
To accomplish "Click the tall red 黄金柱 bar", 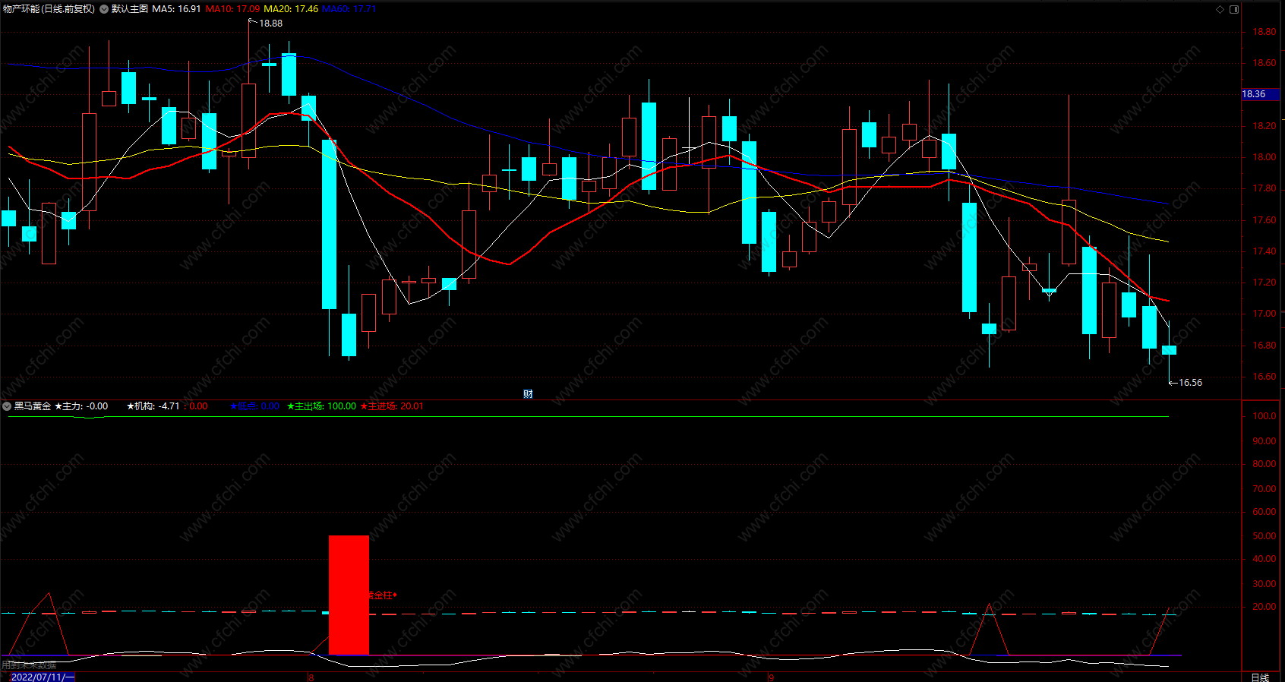I will click(349, 595).
